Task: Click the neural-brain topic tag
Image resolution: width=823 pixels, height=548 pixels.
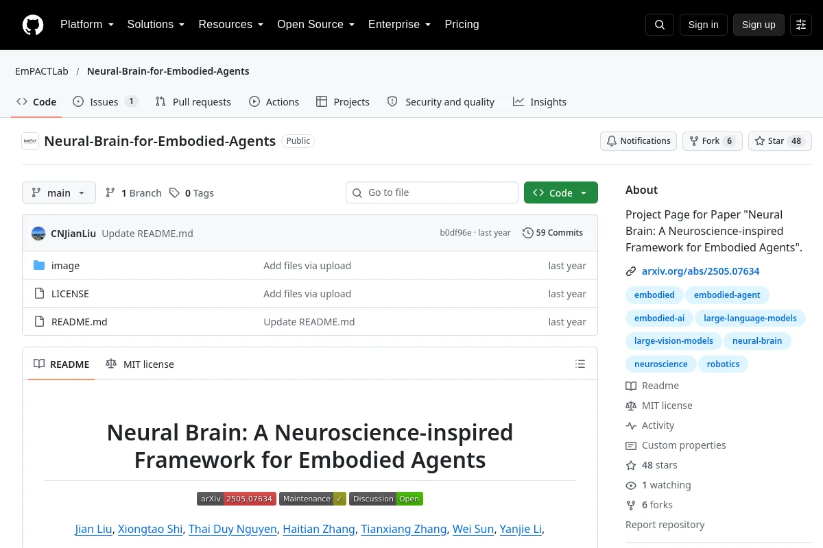Action: [757, 341]
